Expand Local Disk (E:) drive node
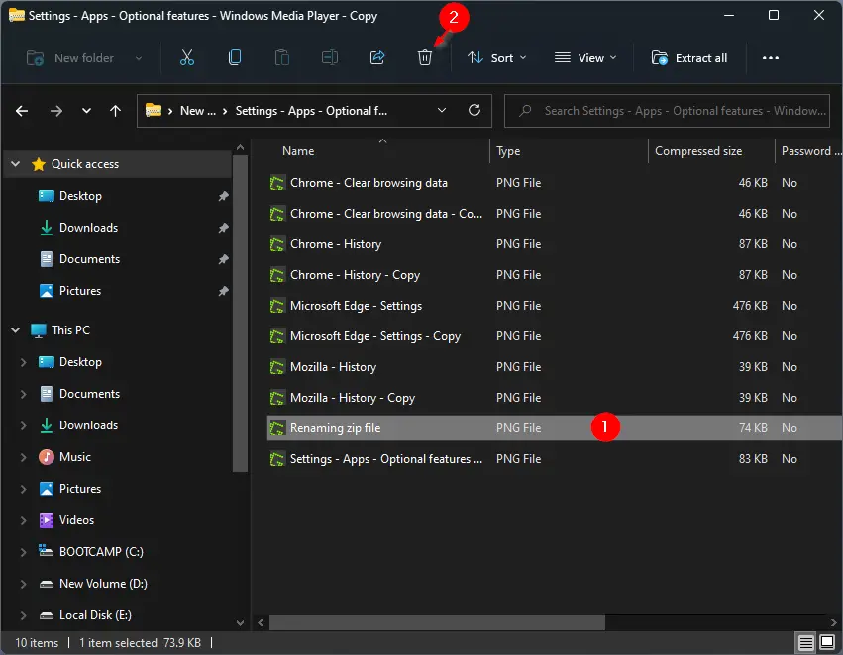This screenshot has width=843, height=655. pyautogui.click(x=23, y=615)
